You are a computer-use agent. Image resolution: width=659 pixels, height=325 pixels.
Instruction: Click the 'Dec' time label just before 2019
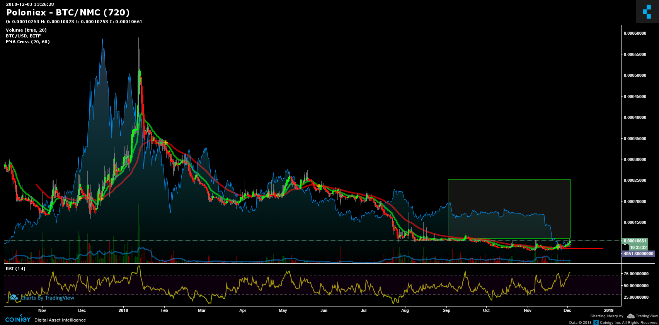tap(567, 310)
